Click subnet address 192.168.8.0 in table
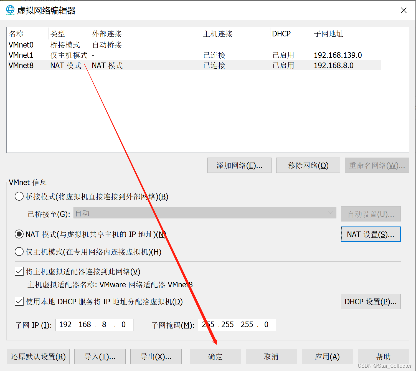This screenshot has width=416, height=371. 334,65
